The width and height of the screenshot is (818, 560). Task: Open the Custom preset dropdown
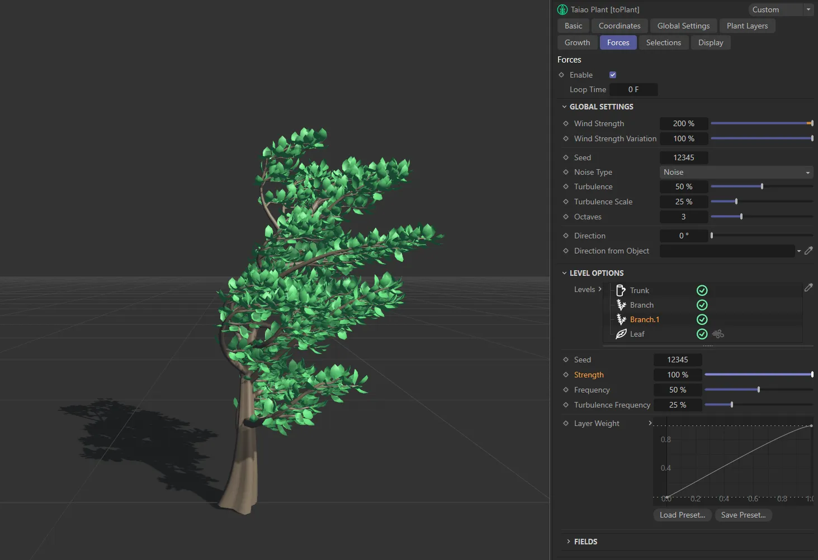808,9
